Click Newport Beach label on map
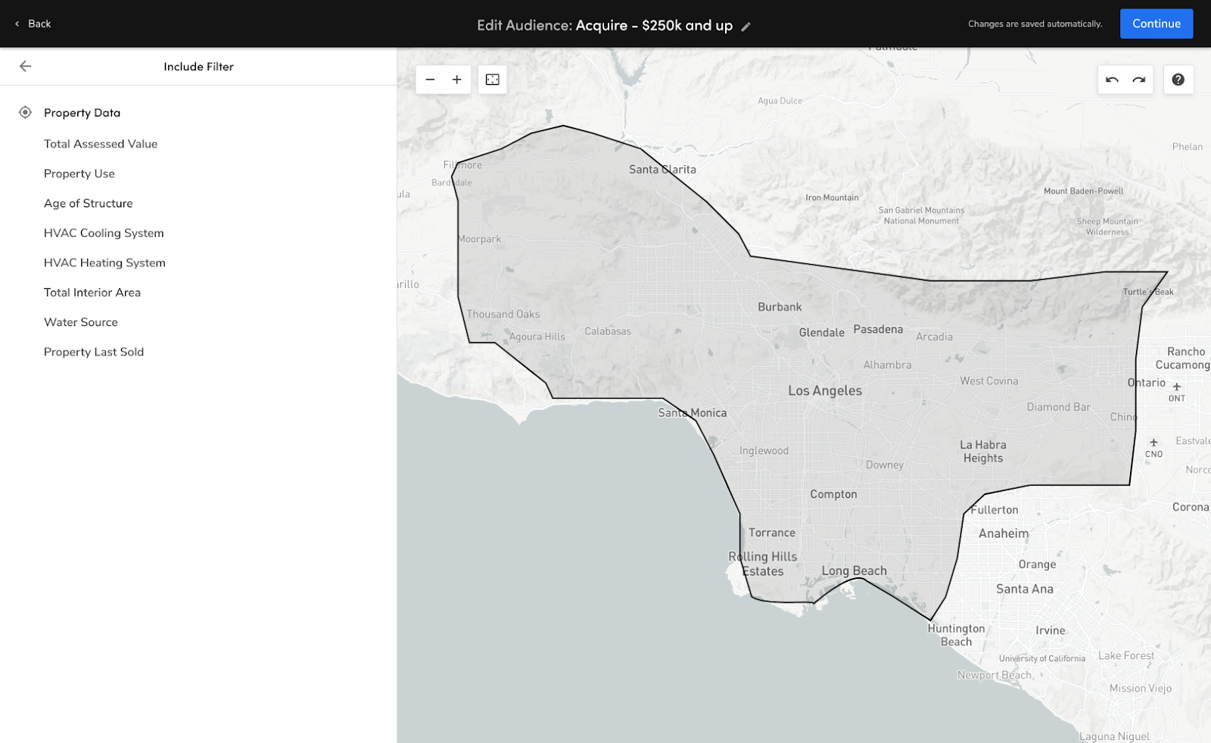This screenshot has width=1211, height=743. [x=995, y=676]
